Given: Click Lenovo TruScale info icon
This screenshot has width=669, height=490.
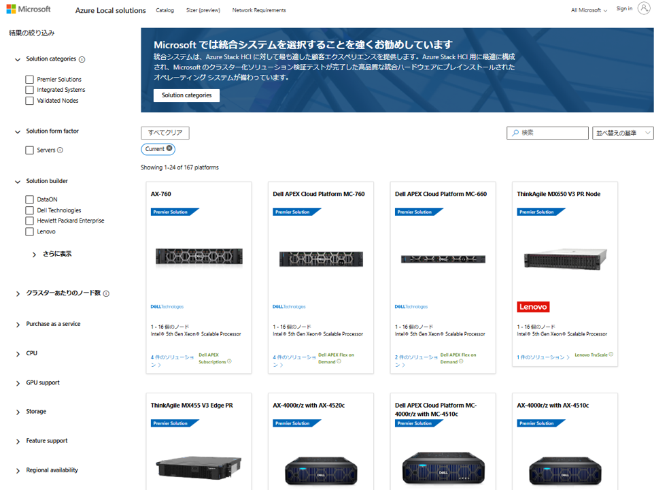Looking at the screenshot, I should point(611,354).
